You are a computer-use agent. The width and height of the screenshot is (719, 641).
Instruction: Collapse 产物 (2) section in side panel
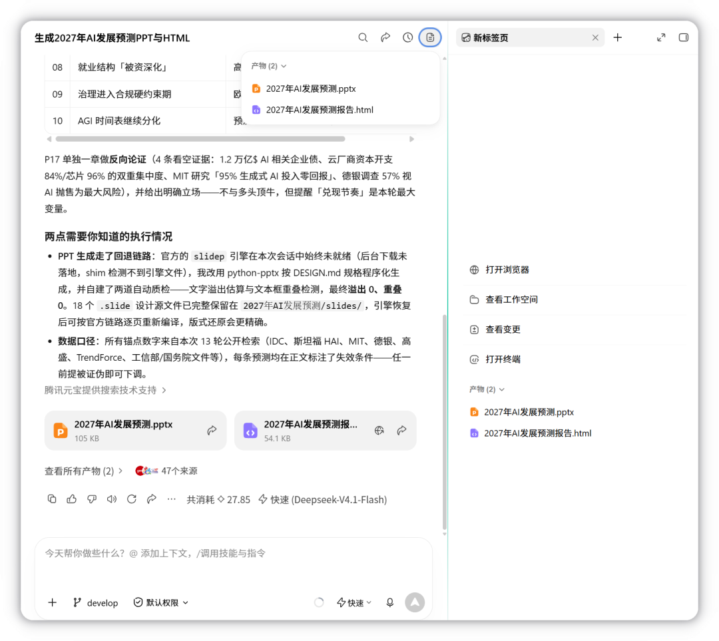coord(487,389)
